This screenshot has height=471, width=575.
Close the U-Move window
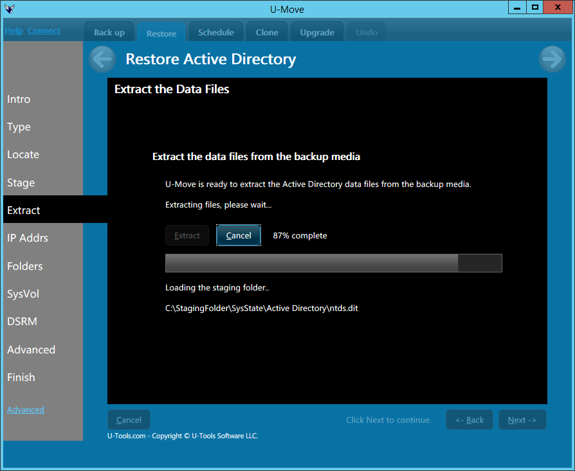pyautogui.click(x=558, y=7)
